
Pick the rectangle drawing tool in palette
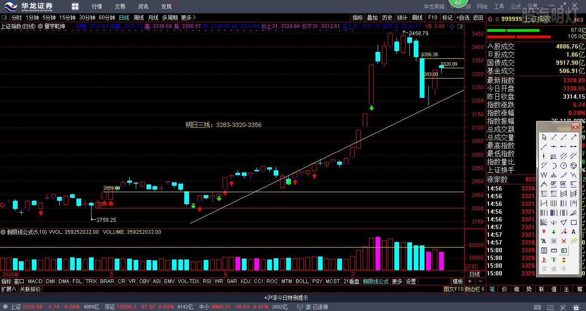point(574,222)
